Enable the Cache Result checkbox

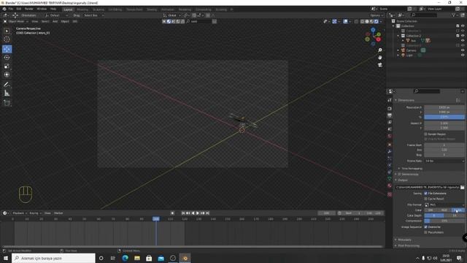pos(425,199)
